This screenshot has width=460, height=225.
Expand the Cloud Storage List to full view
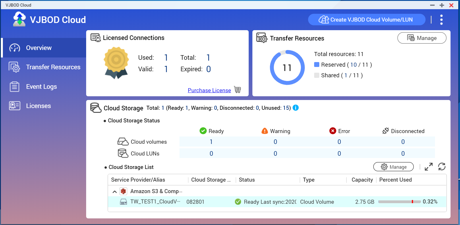[x=429, y=167]
